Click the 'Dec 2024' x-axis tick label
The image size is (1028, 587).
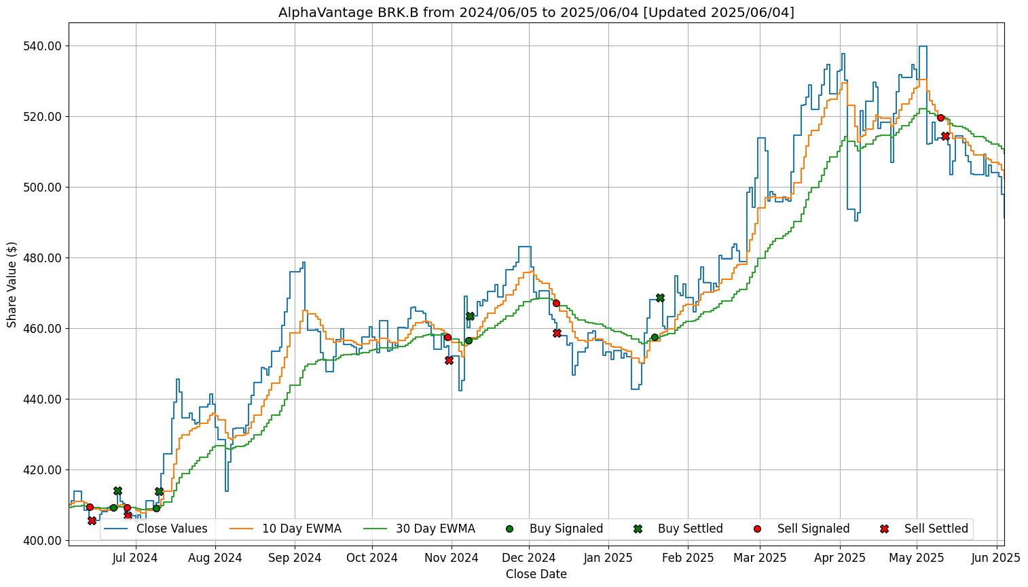coord(529,558)
